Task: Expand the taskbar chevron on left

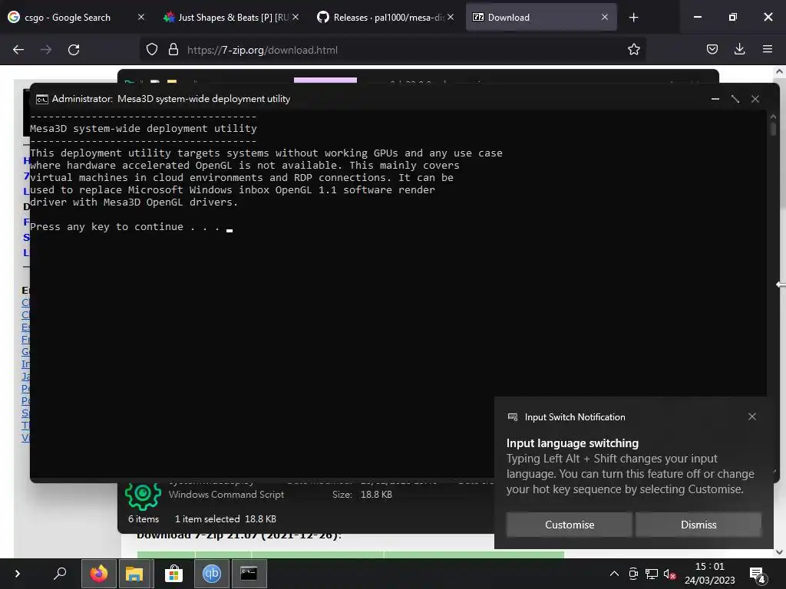Action: 18,574
